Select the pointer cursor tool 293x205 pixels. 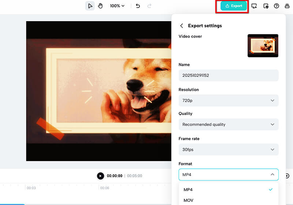pos(90,6)
